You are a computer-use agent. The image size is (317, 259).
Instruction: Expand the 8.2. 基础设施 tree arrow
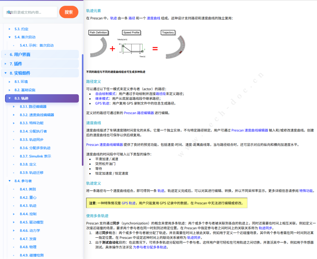tap(9, 90)
